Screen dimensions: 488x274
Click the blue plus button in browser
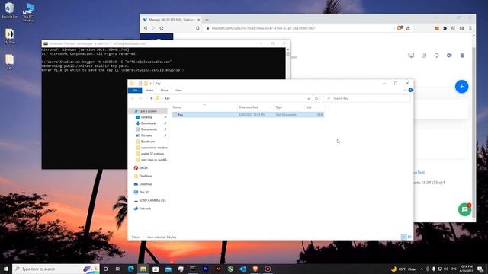pos(461,86)
